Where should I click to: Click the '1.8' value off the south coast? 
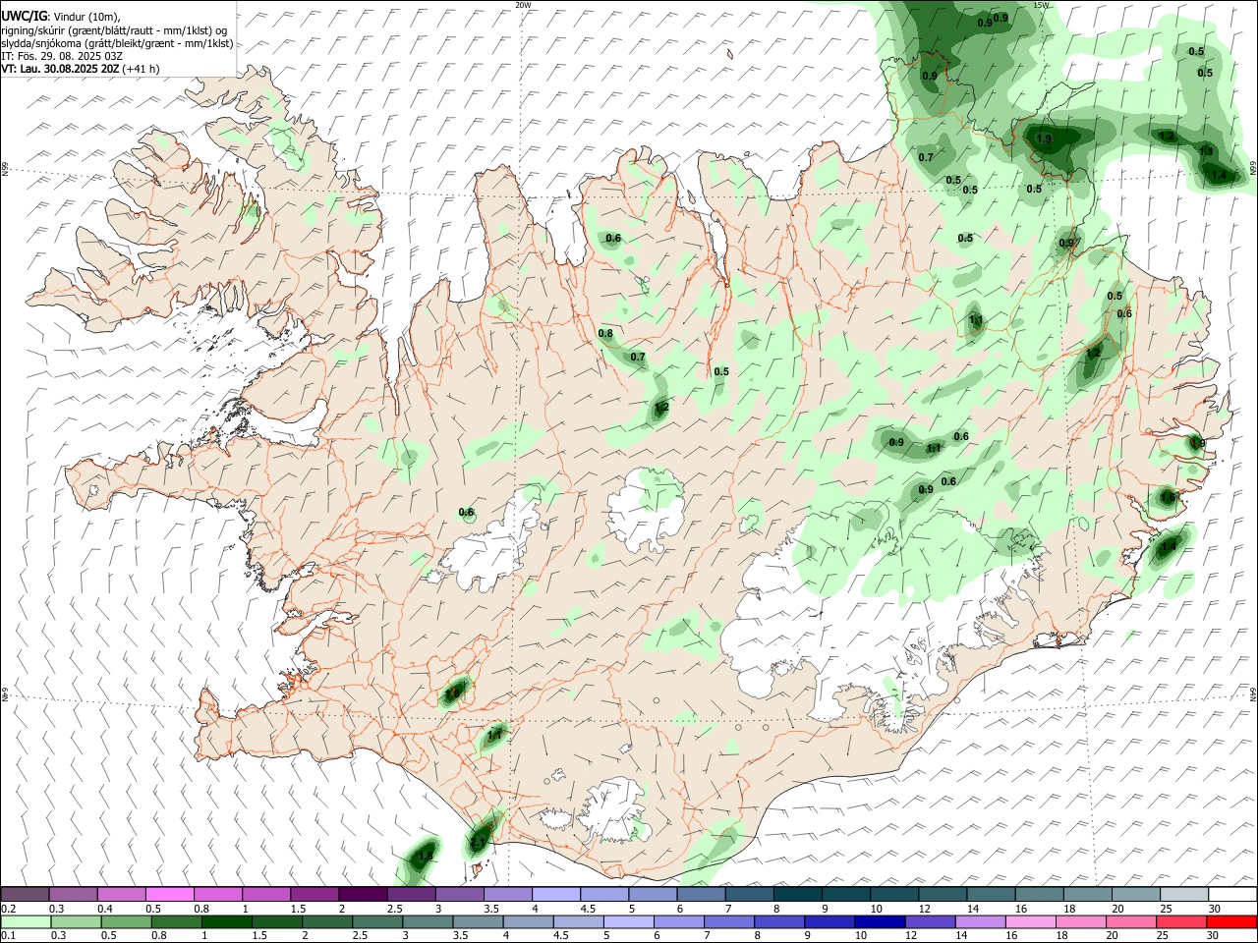426,857
